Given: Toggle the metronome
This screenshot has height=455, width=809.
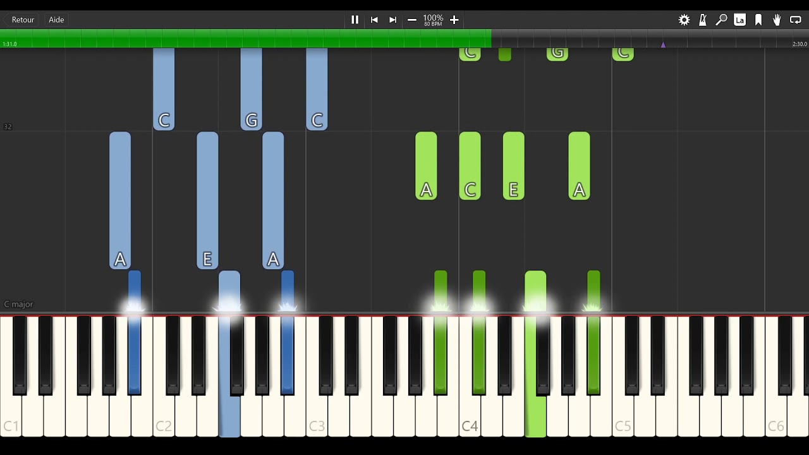Looking at the screenshot, I should coord(703,20).
